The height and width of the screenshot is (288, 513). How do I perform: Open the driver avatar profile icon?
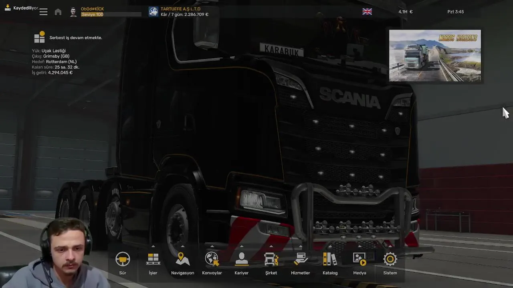pyautogui.click(x=73, y=12)
